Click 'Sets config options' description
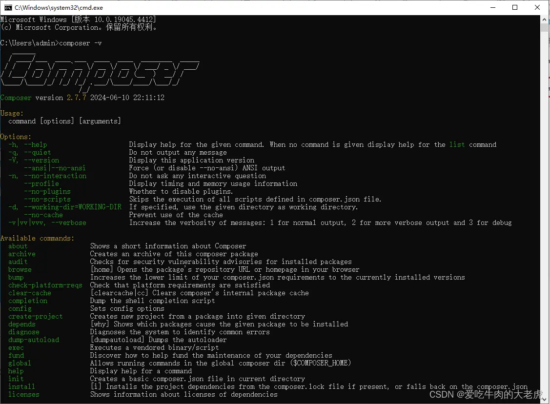This screenshot has height=404, width=550. [x=127, y=308]
